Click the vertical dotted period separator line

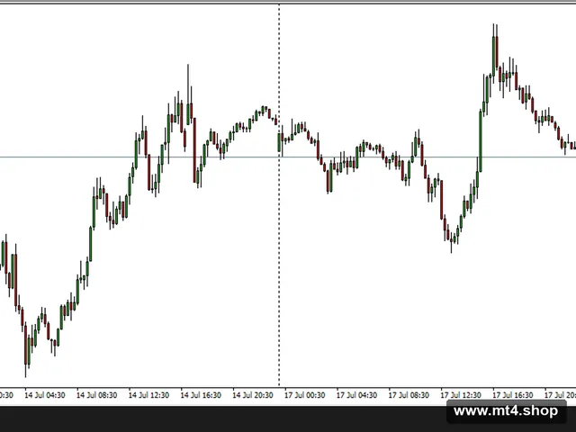(x=279, y=194)
